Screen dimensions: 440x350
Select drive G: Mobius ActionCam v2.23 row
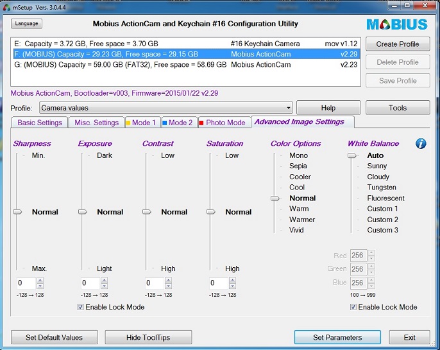pos(186,65)
